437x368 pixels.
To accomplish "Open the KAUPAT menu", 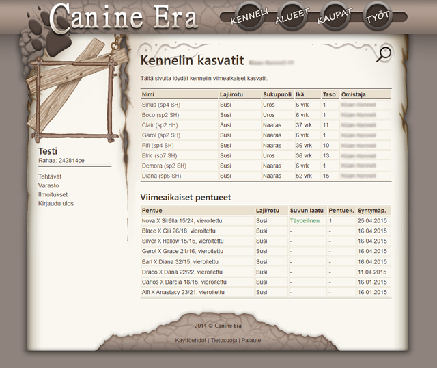I will click(335, 17).
